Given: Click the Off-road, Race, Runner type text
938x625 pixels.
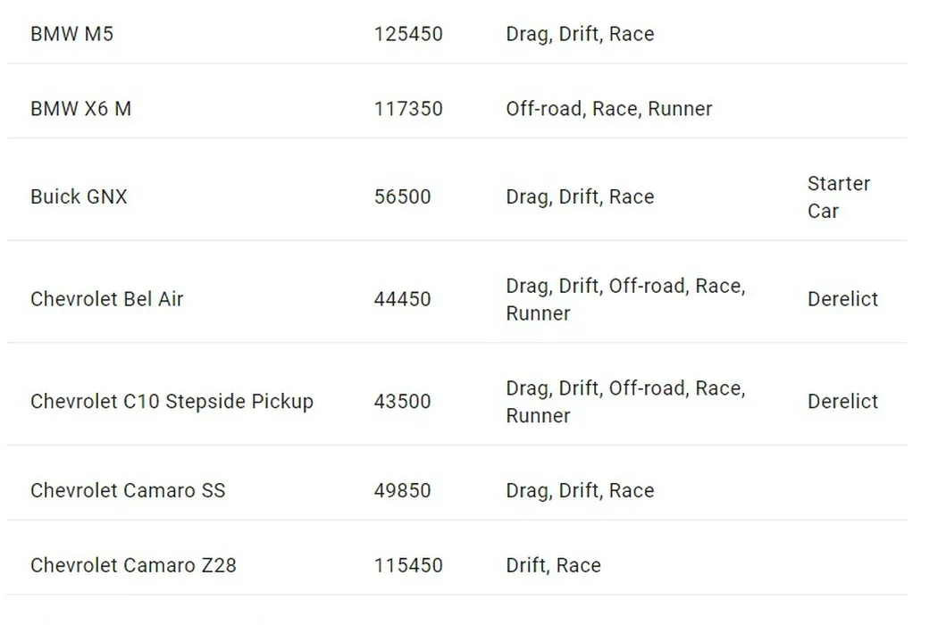Looking at the screenshot, I should point(609,109).
